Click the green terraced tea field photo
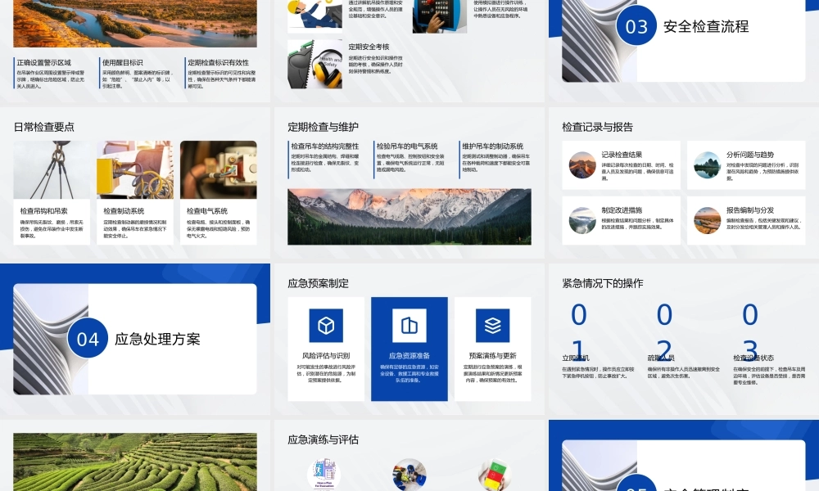819x491 pixels. (135, 462)
